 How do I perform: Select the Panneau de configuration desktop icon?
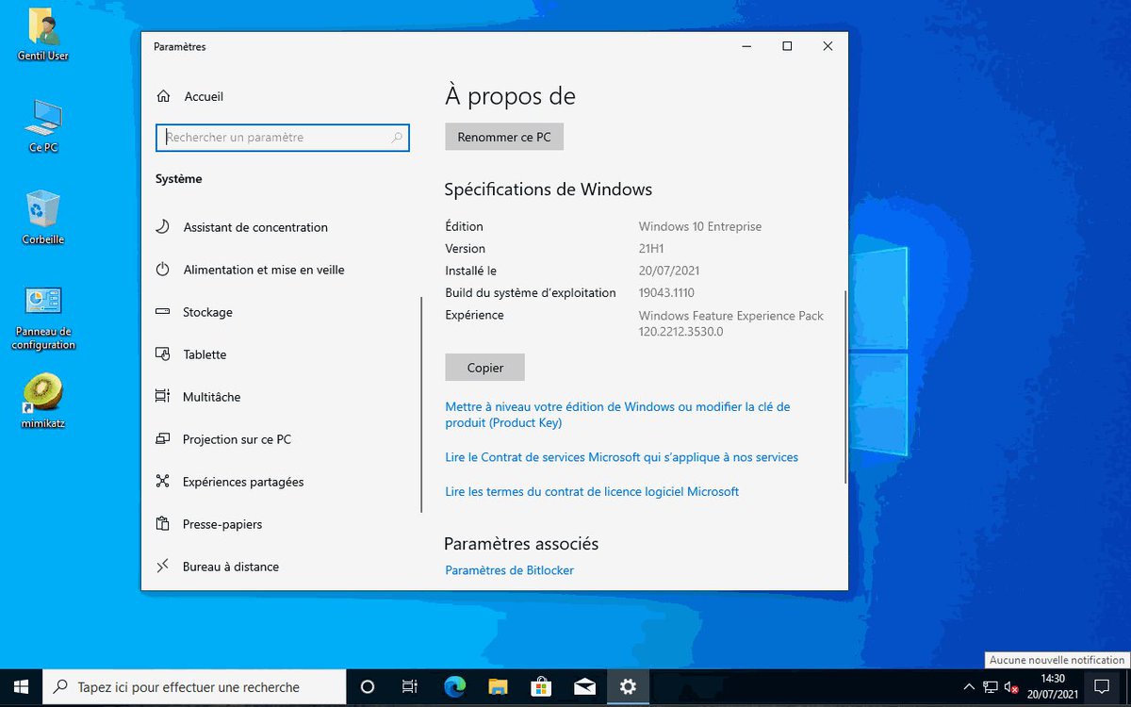(43, 302)
